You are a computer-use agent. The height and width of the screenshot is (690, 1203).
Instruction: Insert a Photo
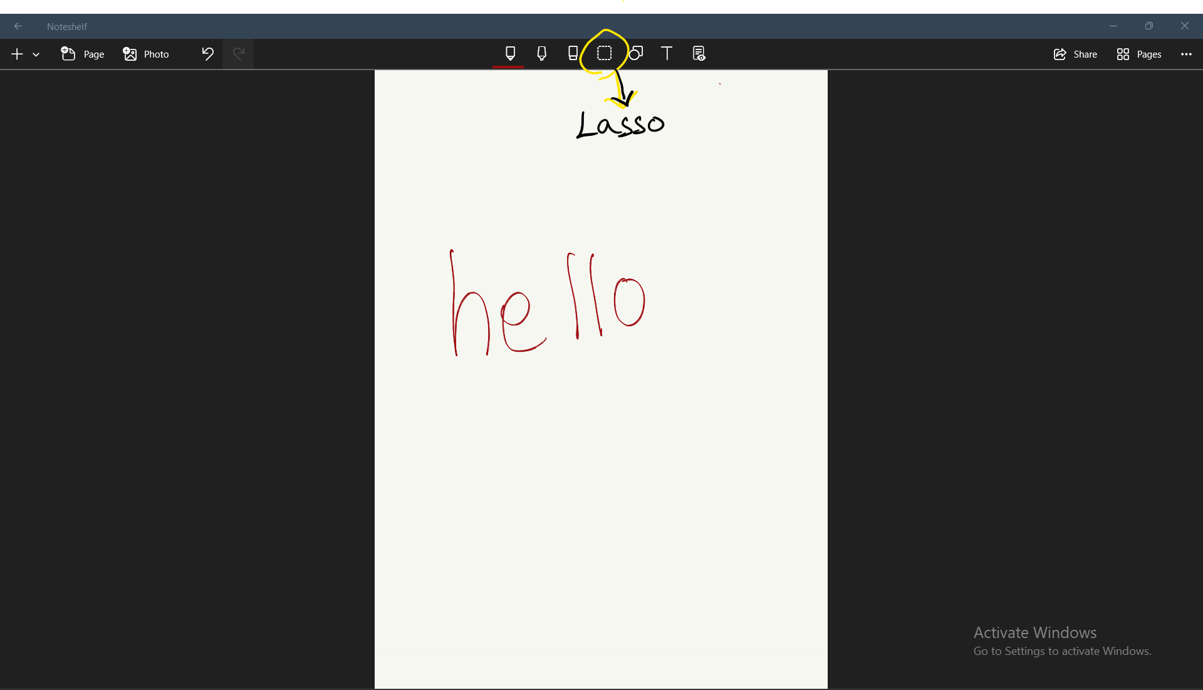point(146,54)
